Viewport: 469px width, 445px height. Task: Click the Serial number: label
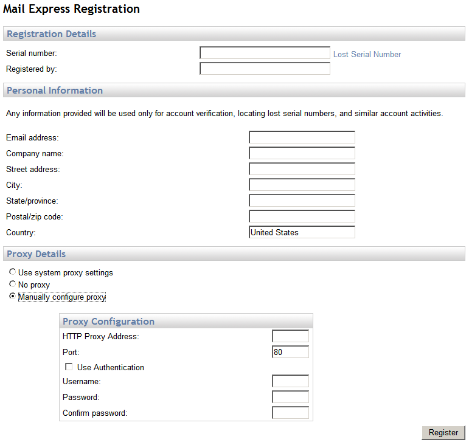point(32,53)
